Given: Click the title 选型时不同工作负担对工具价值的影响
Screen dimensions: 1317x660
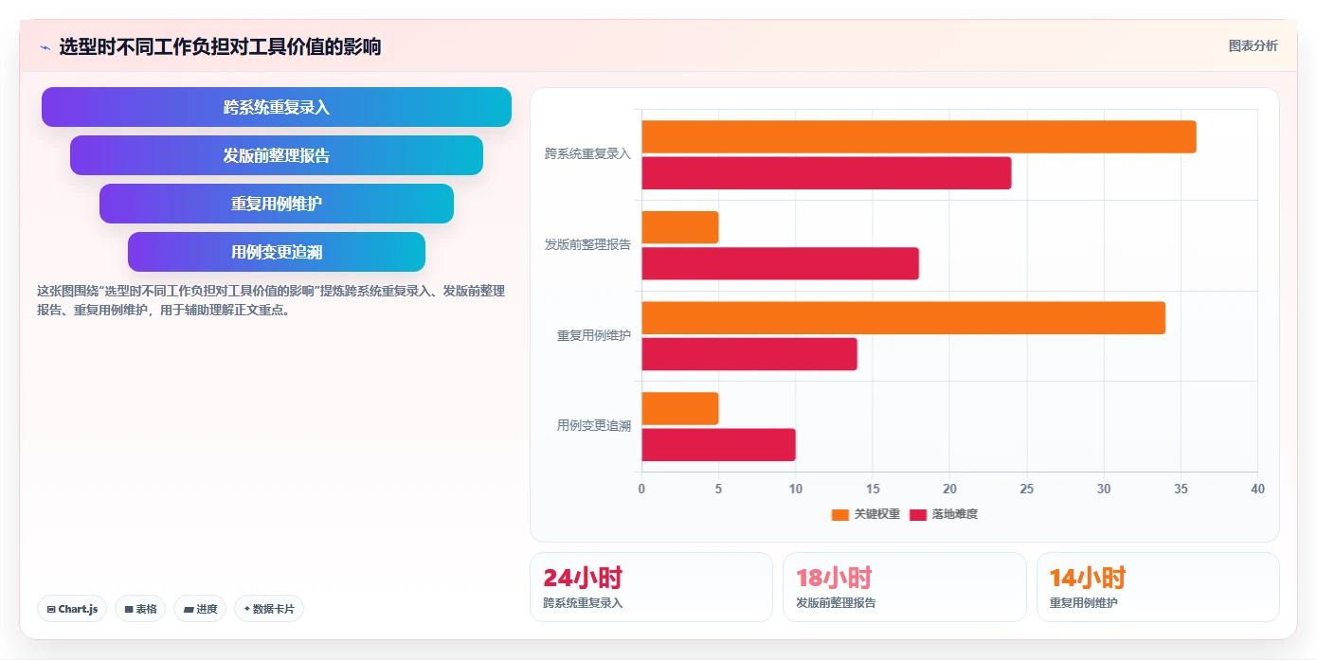Looking at the screenshot, I should [220, 46].
